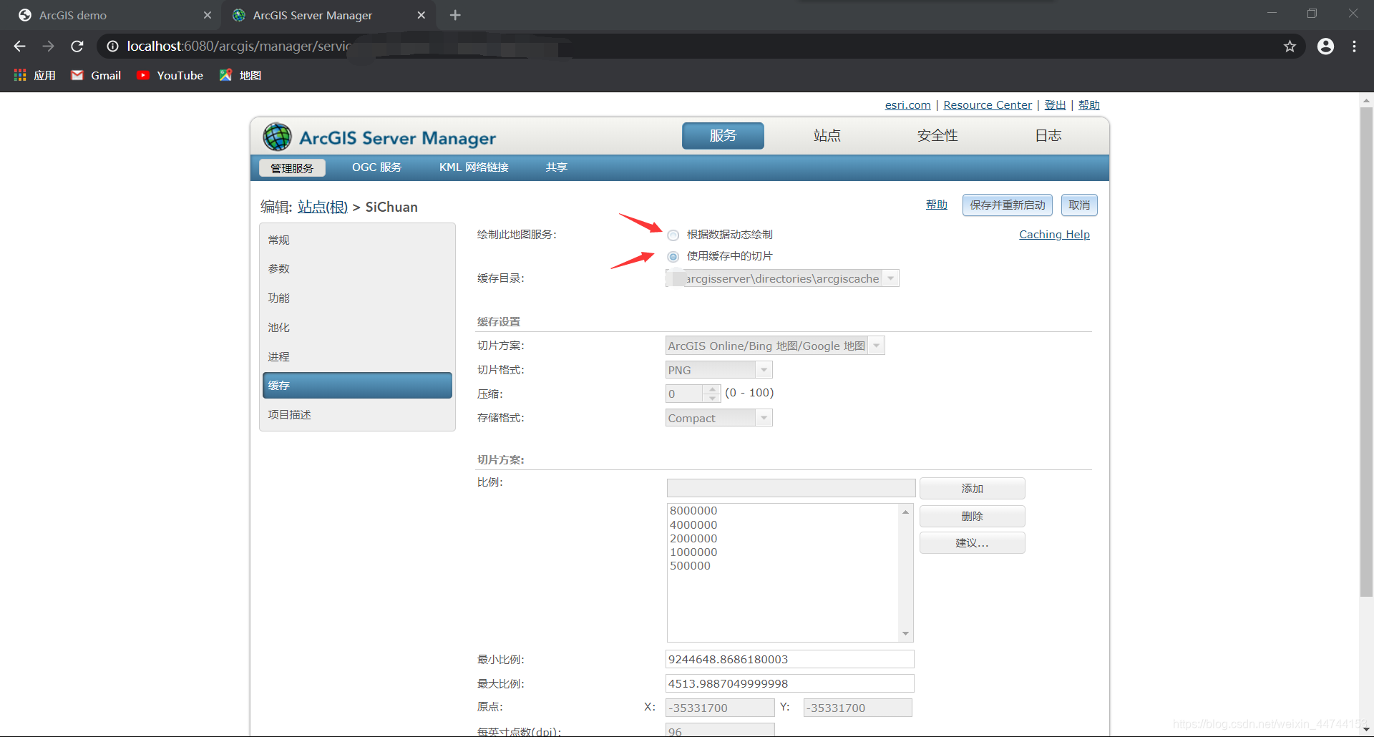This screenshot has height=737, width=1374.
Task: Click the site information icon in the address bar
Action: 112,47
